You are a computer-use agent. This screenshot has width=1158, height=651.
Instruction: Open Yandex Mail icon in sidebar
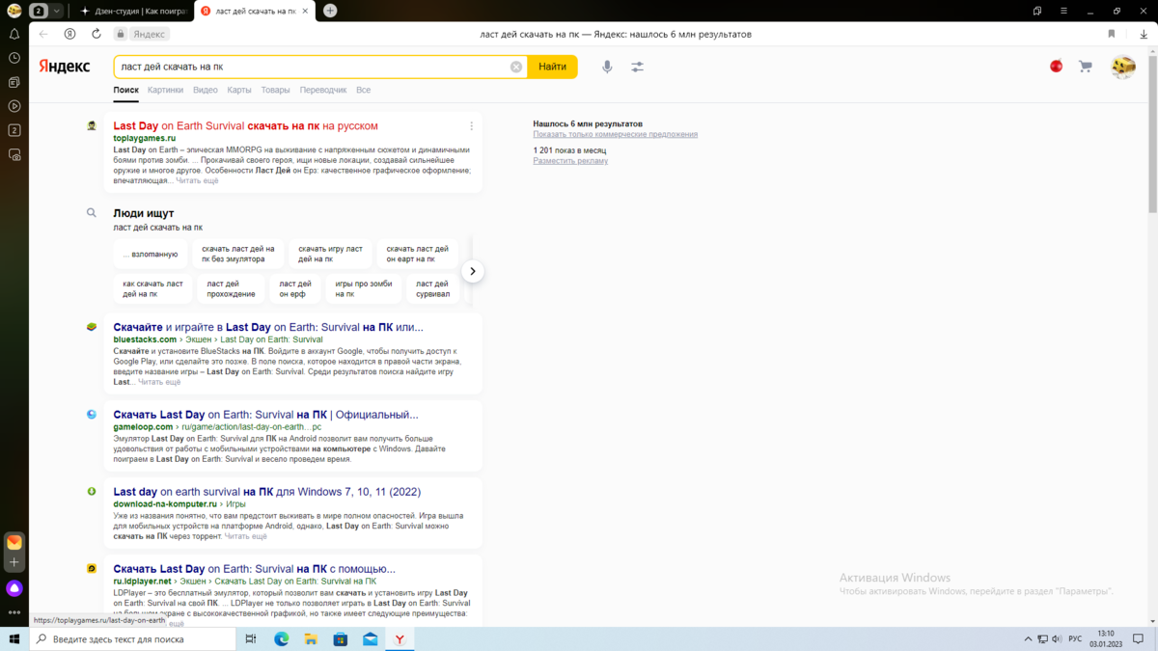click(x=14, y=542)
